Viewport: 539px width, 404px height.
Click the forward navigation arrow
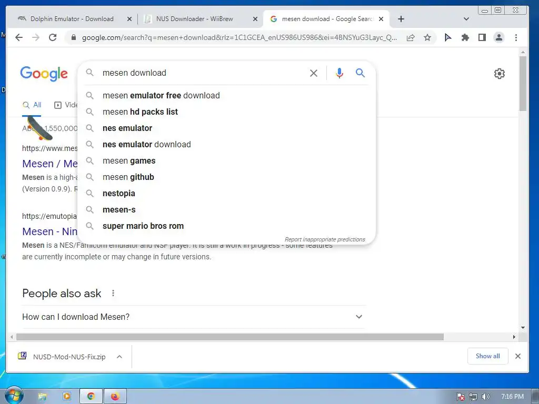pos(36,37)
